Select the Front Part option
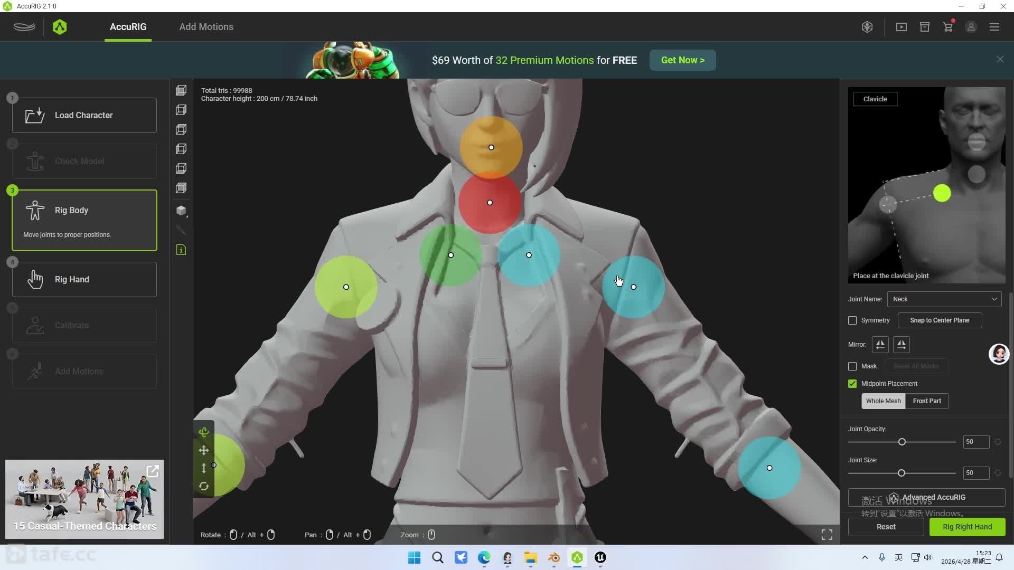This screenshot has width=1014, height=570. pyautogui.click(x=927, y=401)
